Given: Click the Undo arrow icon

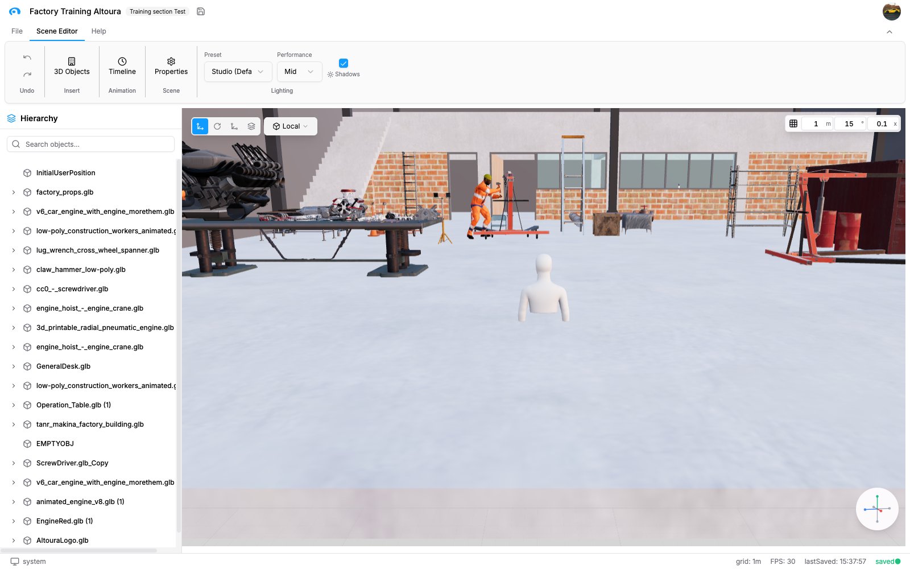Looking at the screenshot, I should (27, 57).
